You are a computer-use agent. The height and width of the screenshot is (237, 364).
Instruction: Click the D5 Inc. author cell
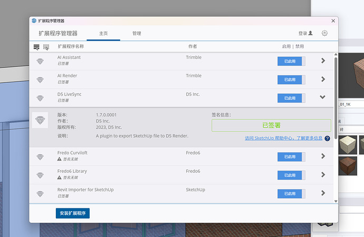tap(193, 94)
